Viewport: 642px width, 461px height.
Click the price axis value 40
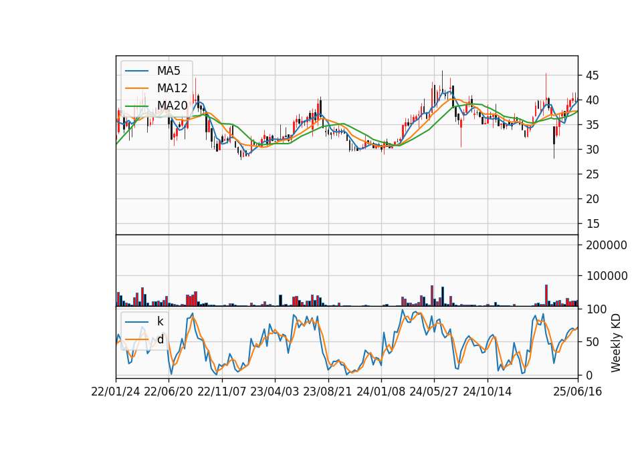coord(593,100)
